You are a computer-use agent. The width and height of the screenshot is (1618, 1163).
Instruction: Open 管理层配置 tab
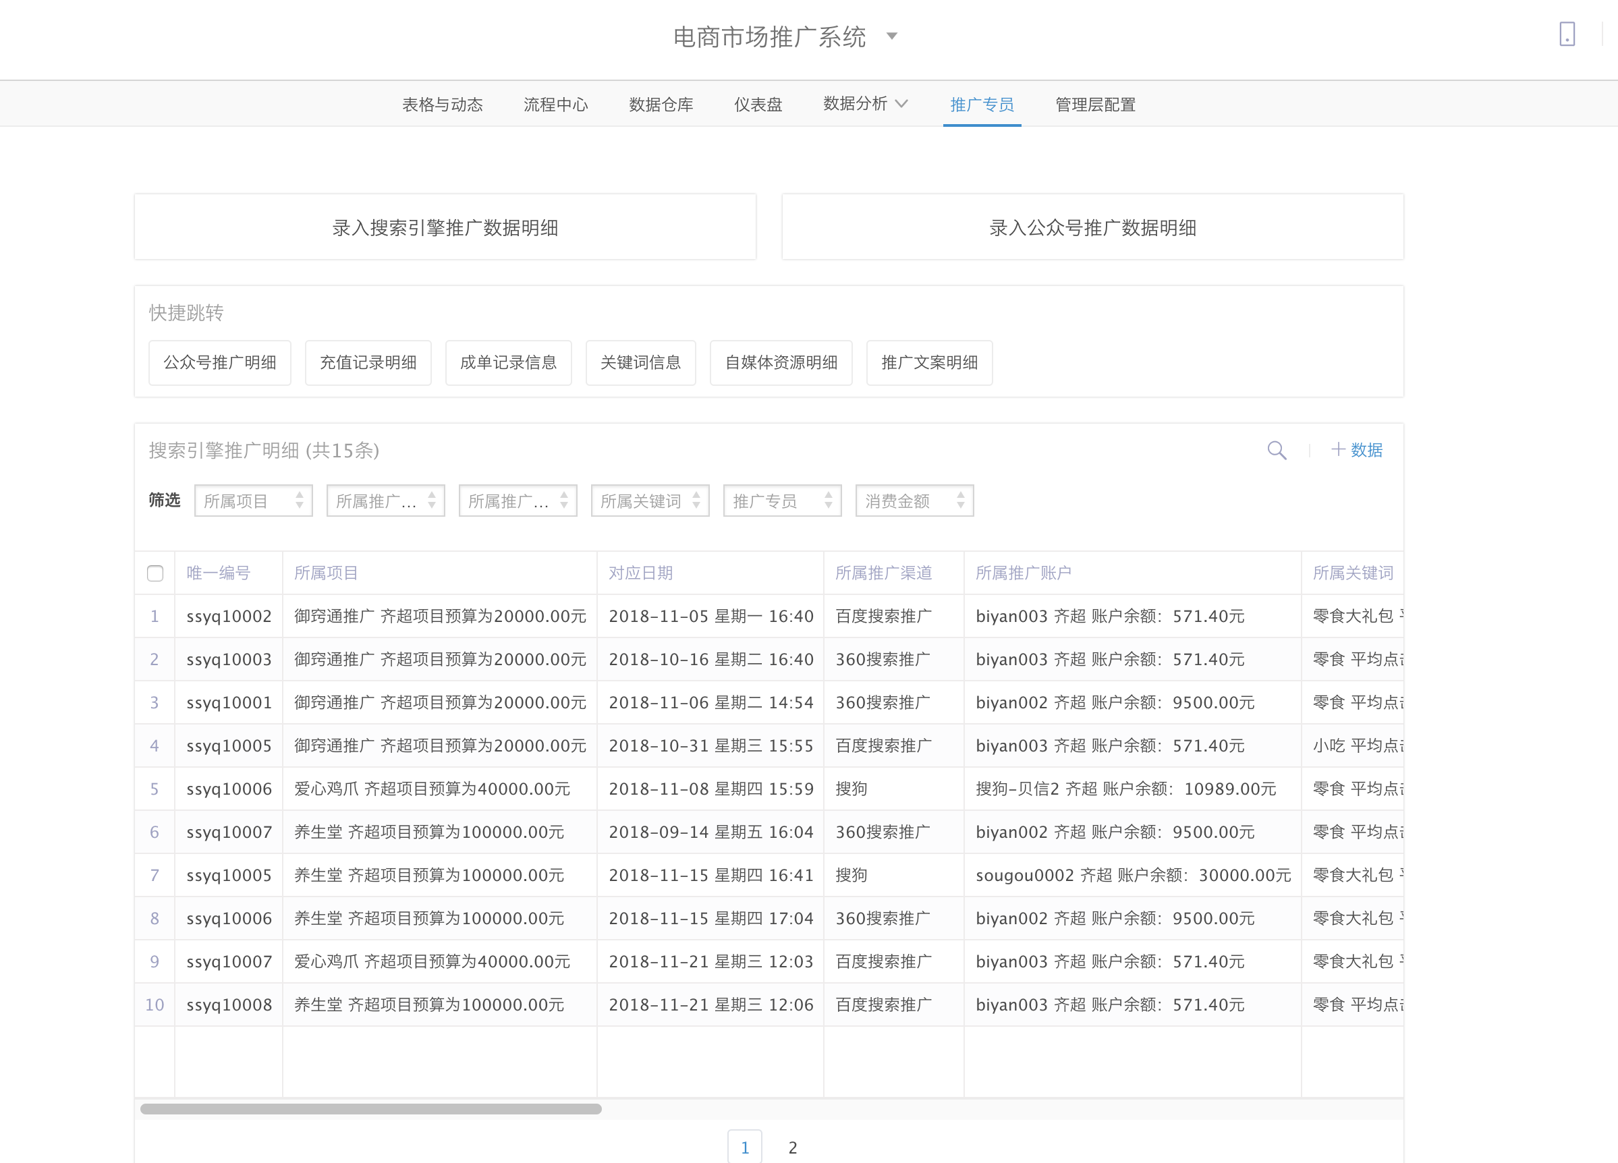[x=1095, y=105]
